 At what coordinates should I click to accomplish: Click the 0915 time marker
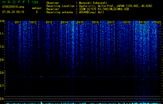point(80,22)
